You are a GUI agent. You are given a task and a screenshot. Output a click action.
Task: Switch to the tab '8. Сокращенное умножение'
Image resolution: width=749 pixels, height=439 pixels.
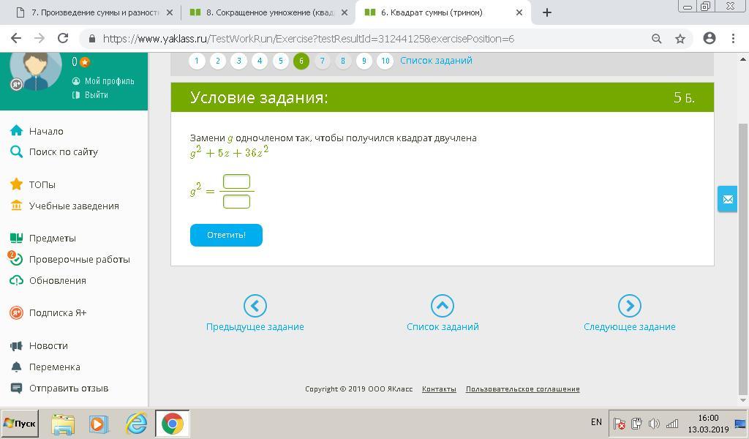(268, 12)
